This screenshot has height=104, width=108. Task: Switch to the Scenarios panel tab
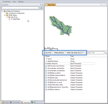coord(25,102)
